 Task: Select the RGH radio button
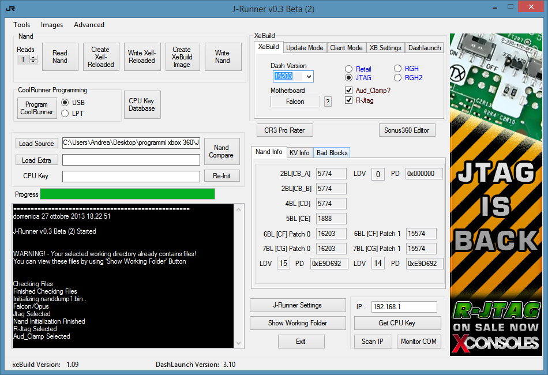point(397,68)
